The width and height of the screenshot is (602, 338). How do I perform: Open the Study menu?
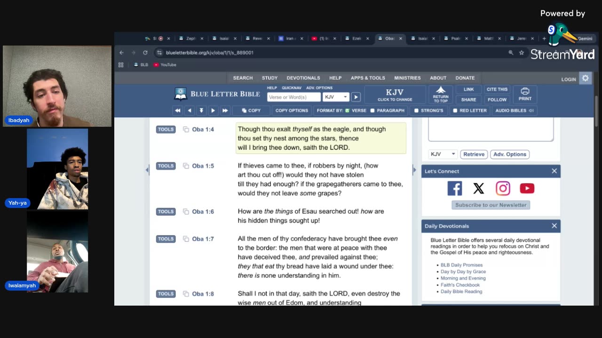coord(269,78)
